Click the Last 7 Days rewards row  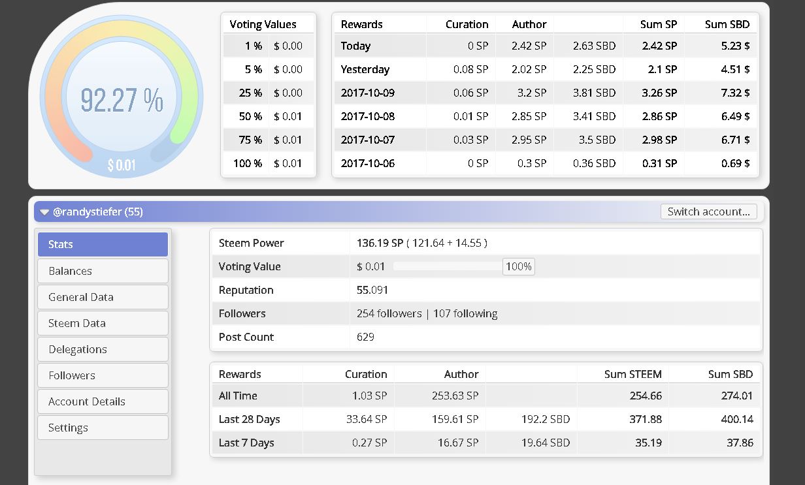tap(485, 443)
